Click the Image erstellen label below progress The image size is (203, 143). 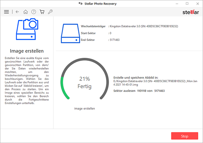pyautogui.click(x=84, y=109)
